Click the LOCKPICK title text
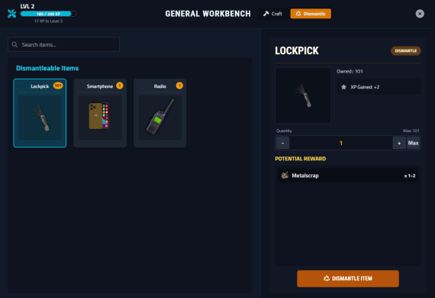Viewport: 435px width, 298px height. point(297,51)
